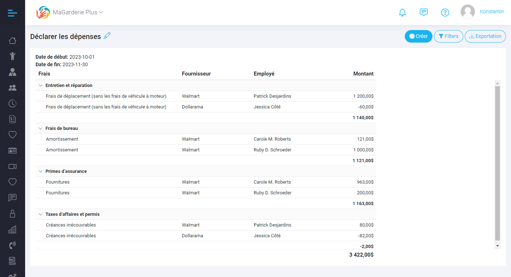511x277 pixels.
Task: Open the phone contact icon in the sidebar
Action: click(x=12, y=245)
